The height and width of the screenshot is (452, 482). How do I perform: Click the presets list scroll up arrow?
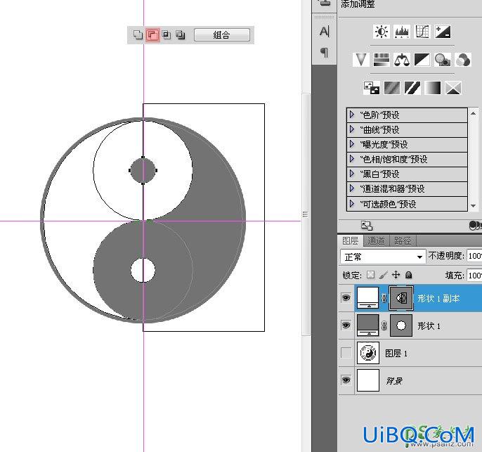coord(473,113)
